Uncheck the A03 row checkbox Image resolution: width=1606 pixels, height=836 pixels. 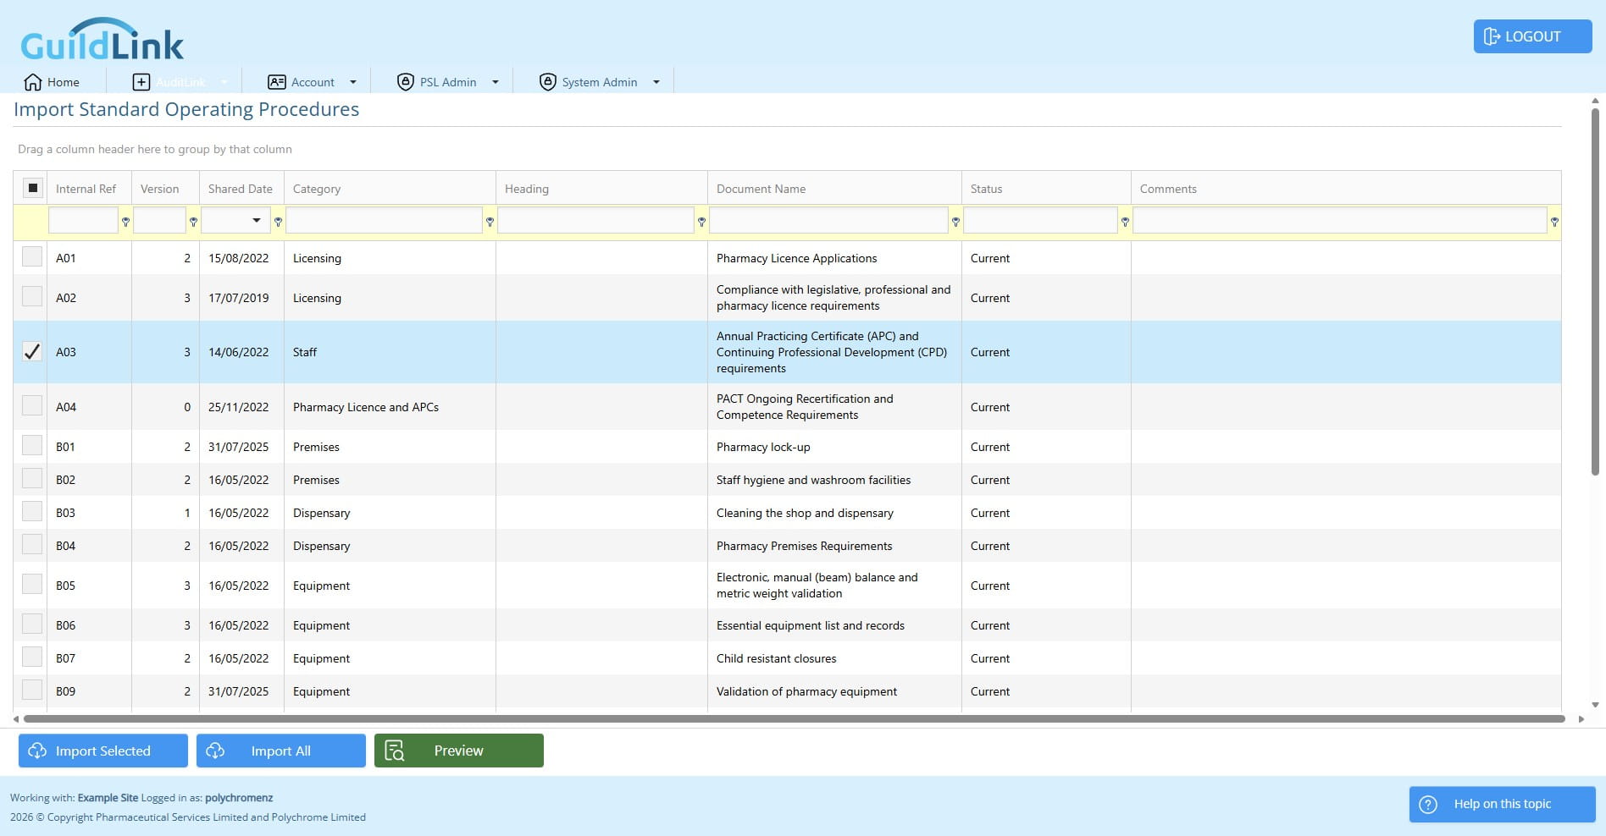pos(32,350)
